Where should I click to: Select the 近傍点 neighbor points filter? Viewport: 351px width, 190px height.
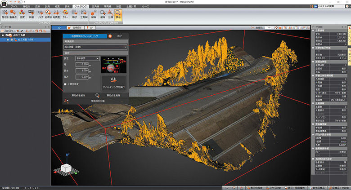48,14
